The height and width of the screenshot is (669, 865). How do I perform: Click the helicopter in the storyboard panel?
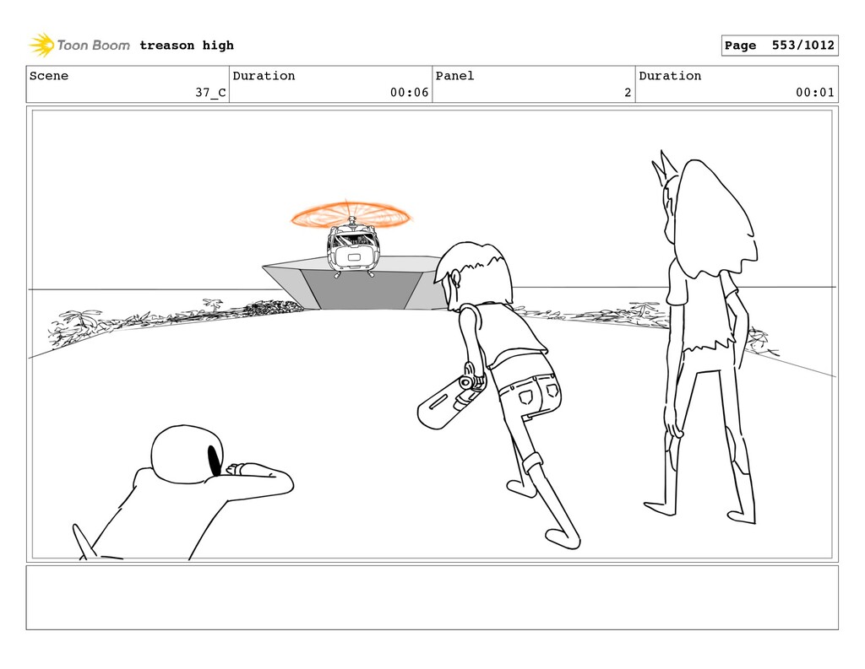click(352, 239)
